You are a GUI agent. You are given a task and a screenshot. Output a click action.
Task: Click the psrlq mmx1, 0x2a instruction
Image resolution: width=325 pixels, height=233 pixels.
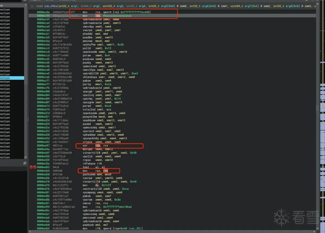coord(97,84)
